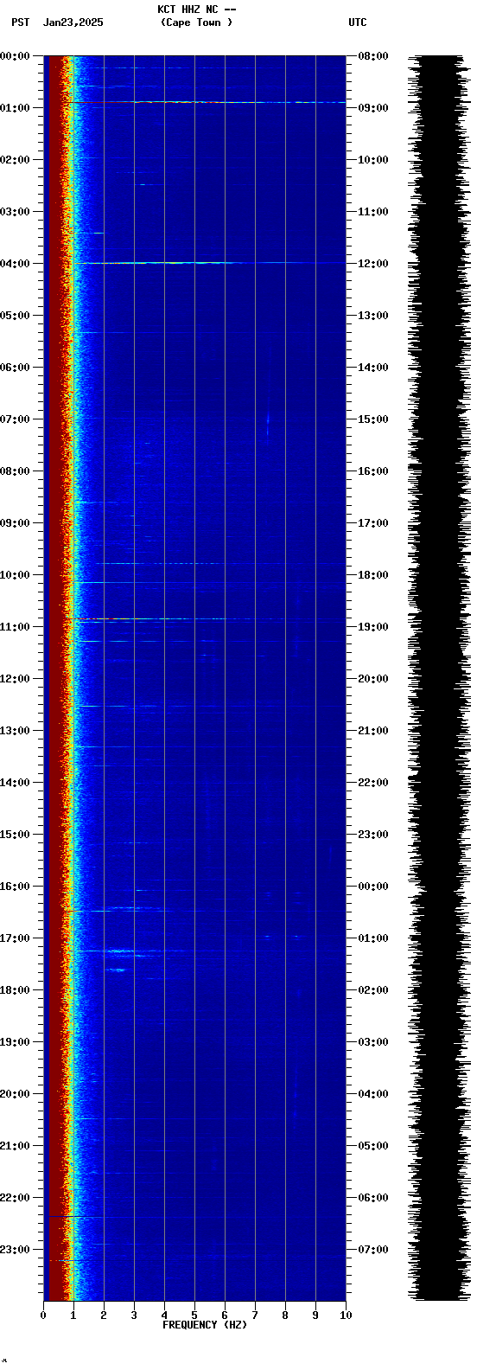Click the 13:00 UTC time label
Viewport: 477px width, 1370px height.
coord(373,316)
